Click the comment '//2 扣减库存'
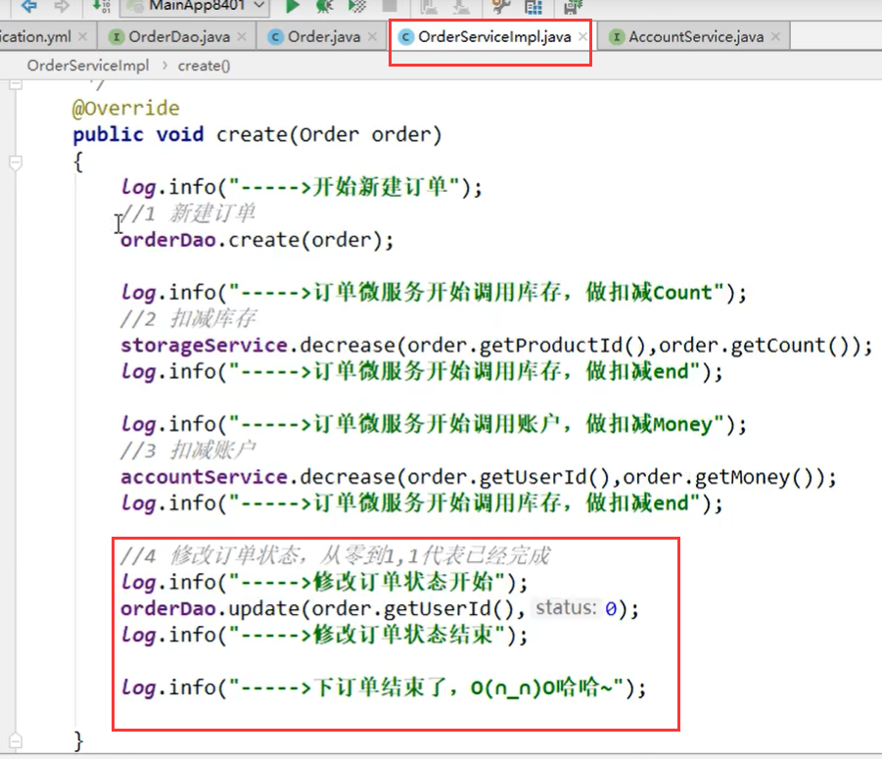The image size is (882, 759). point(188,319)
